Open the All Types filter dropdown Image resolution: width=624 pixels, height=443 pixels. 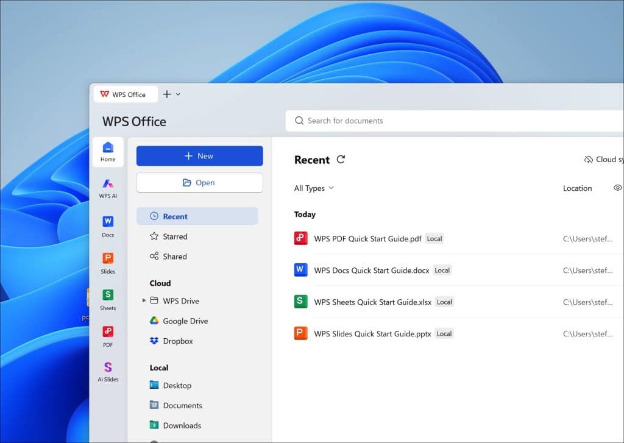313,188
